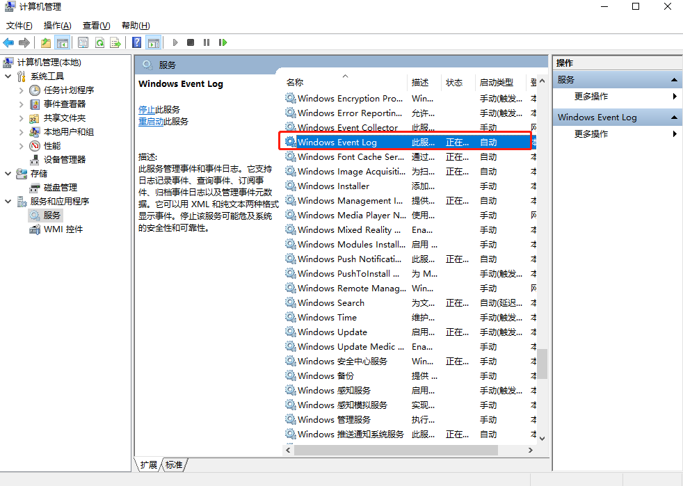
Task: Click the forward navigation arrow
Action: 24,42
